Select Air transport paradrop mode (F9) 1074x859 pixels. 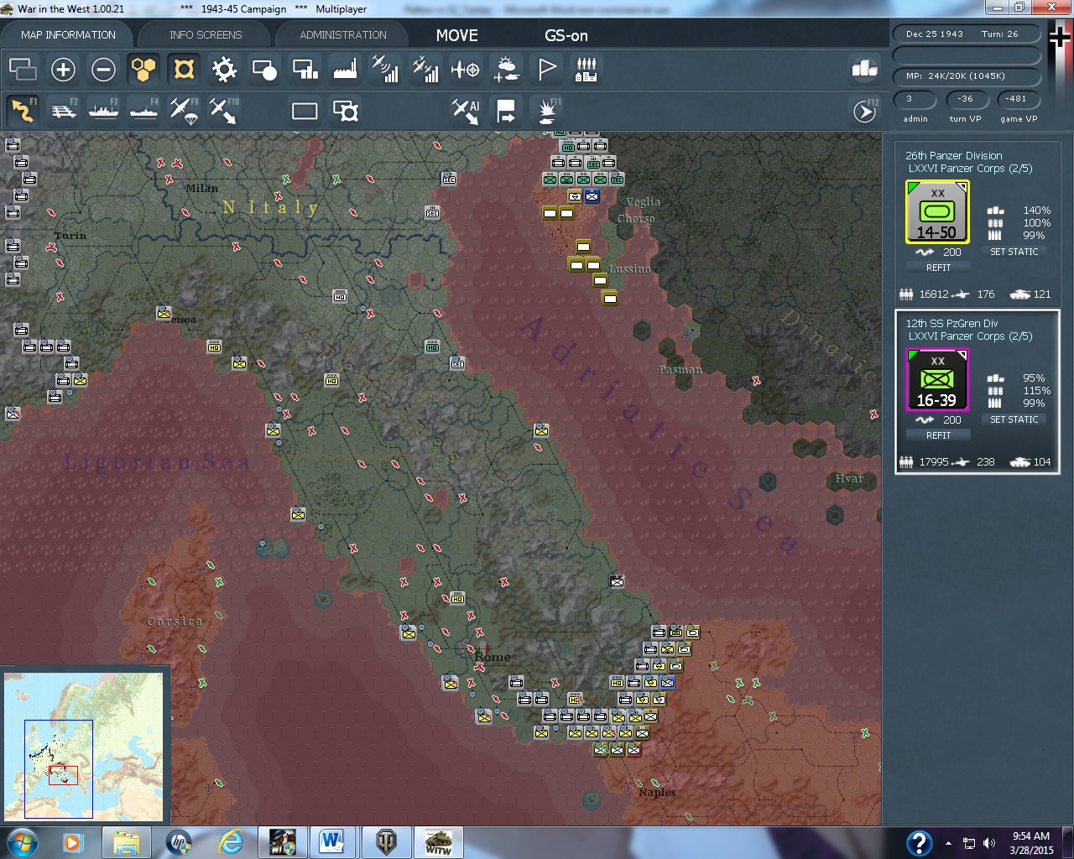pos(184,111)
